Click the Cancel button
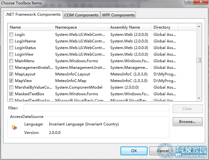This screenshot has height=160, width=209. pos(163,151)
